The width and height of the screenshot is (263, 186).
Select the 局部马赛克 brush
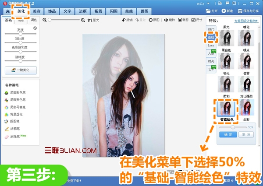15,107
